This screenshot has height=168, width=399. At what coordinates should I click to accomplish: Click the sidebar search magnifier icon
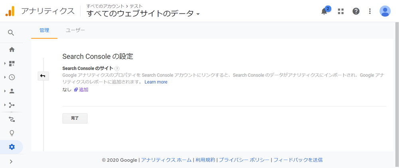[11, 33]
